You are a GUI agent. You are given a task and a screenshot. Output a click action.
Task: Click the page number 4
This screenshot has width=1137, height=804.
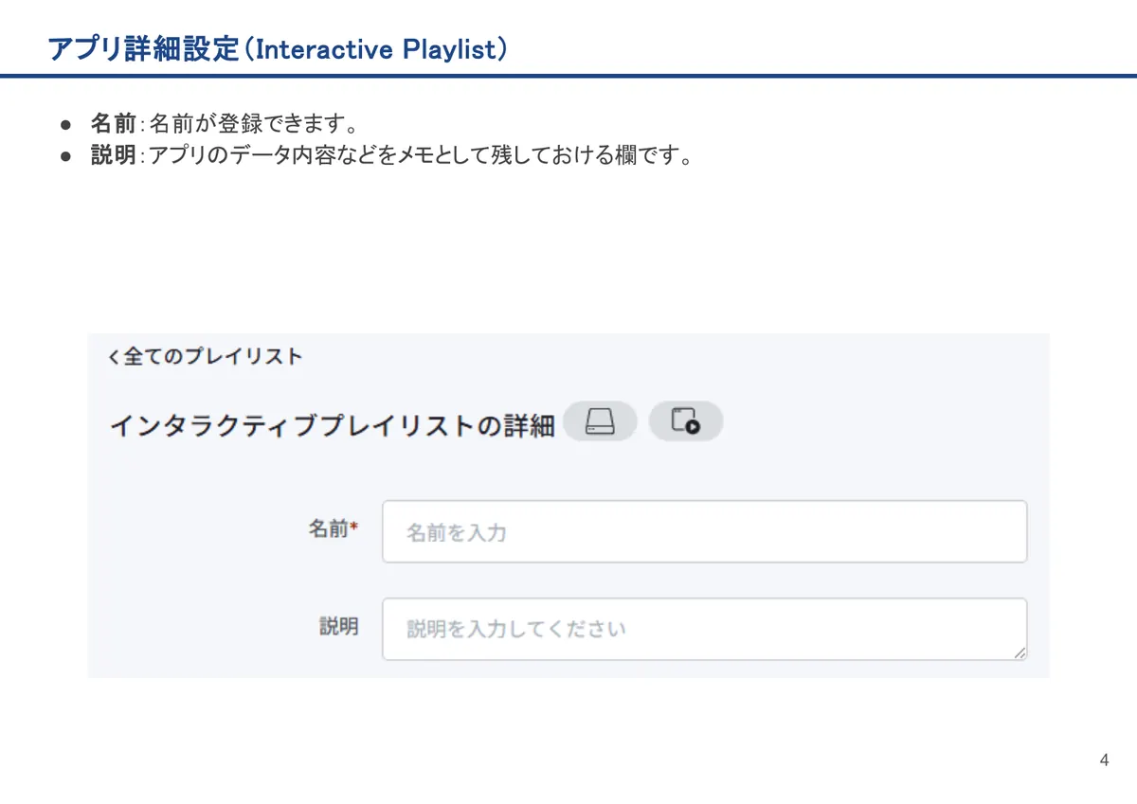(x=1104, y=760)
